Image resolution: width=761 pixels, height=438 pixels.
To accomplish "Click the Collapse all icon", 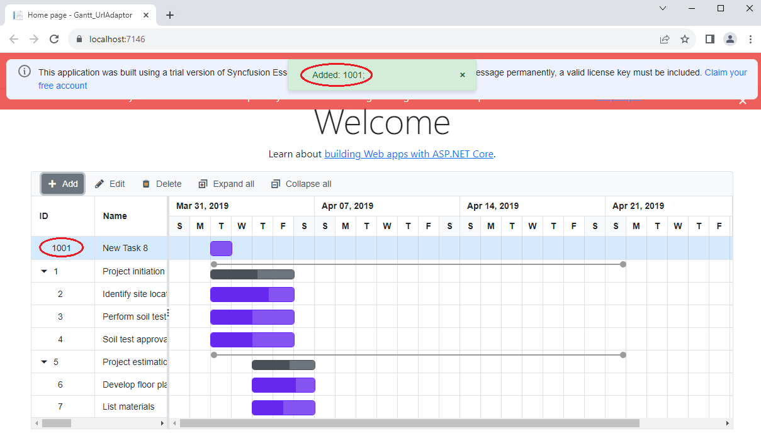I will pyautogui.click(x=276, y=184).
